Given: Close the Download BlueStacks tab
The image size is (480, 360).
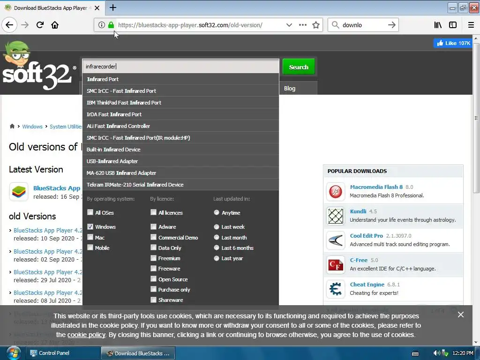Looking at the screenshot, I should point(97,8).
